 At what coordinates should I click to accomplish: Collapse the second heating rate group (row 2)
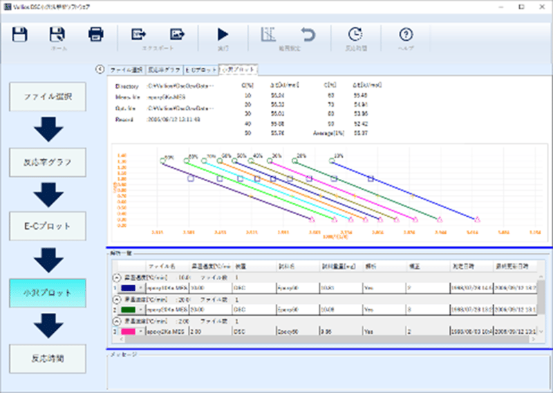(117, 300)
